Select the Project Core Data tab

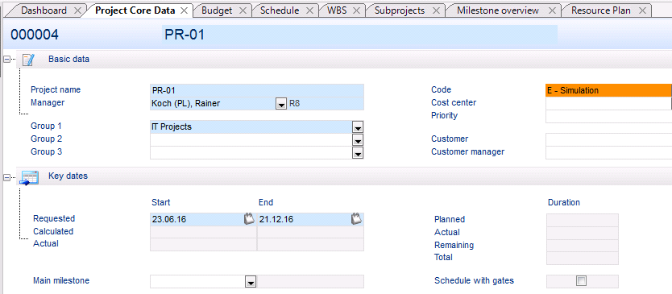(x=135, y=10)
